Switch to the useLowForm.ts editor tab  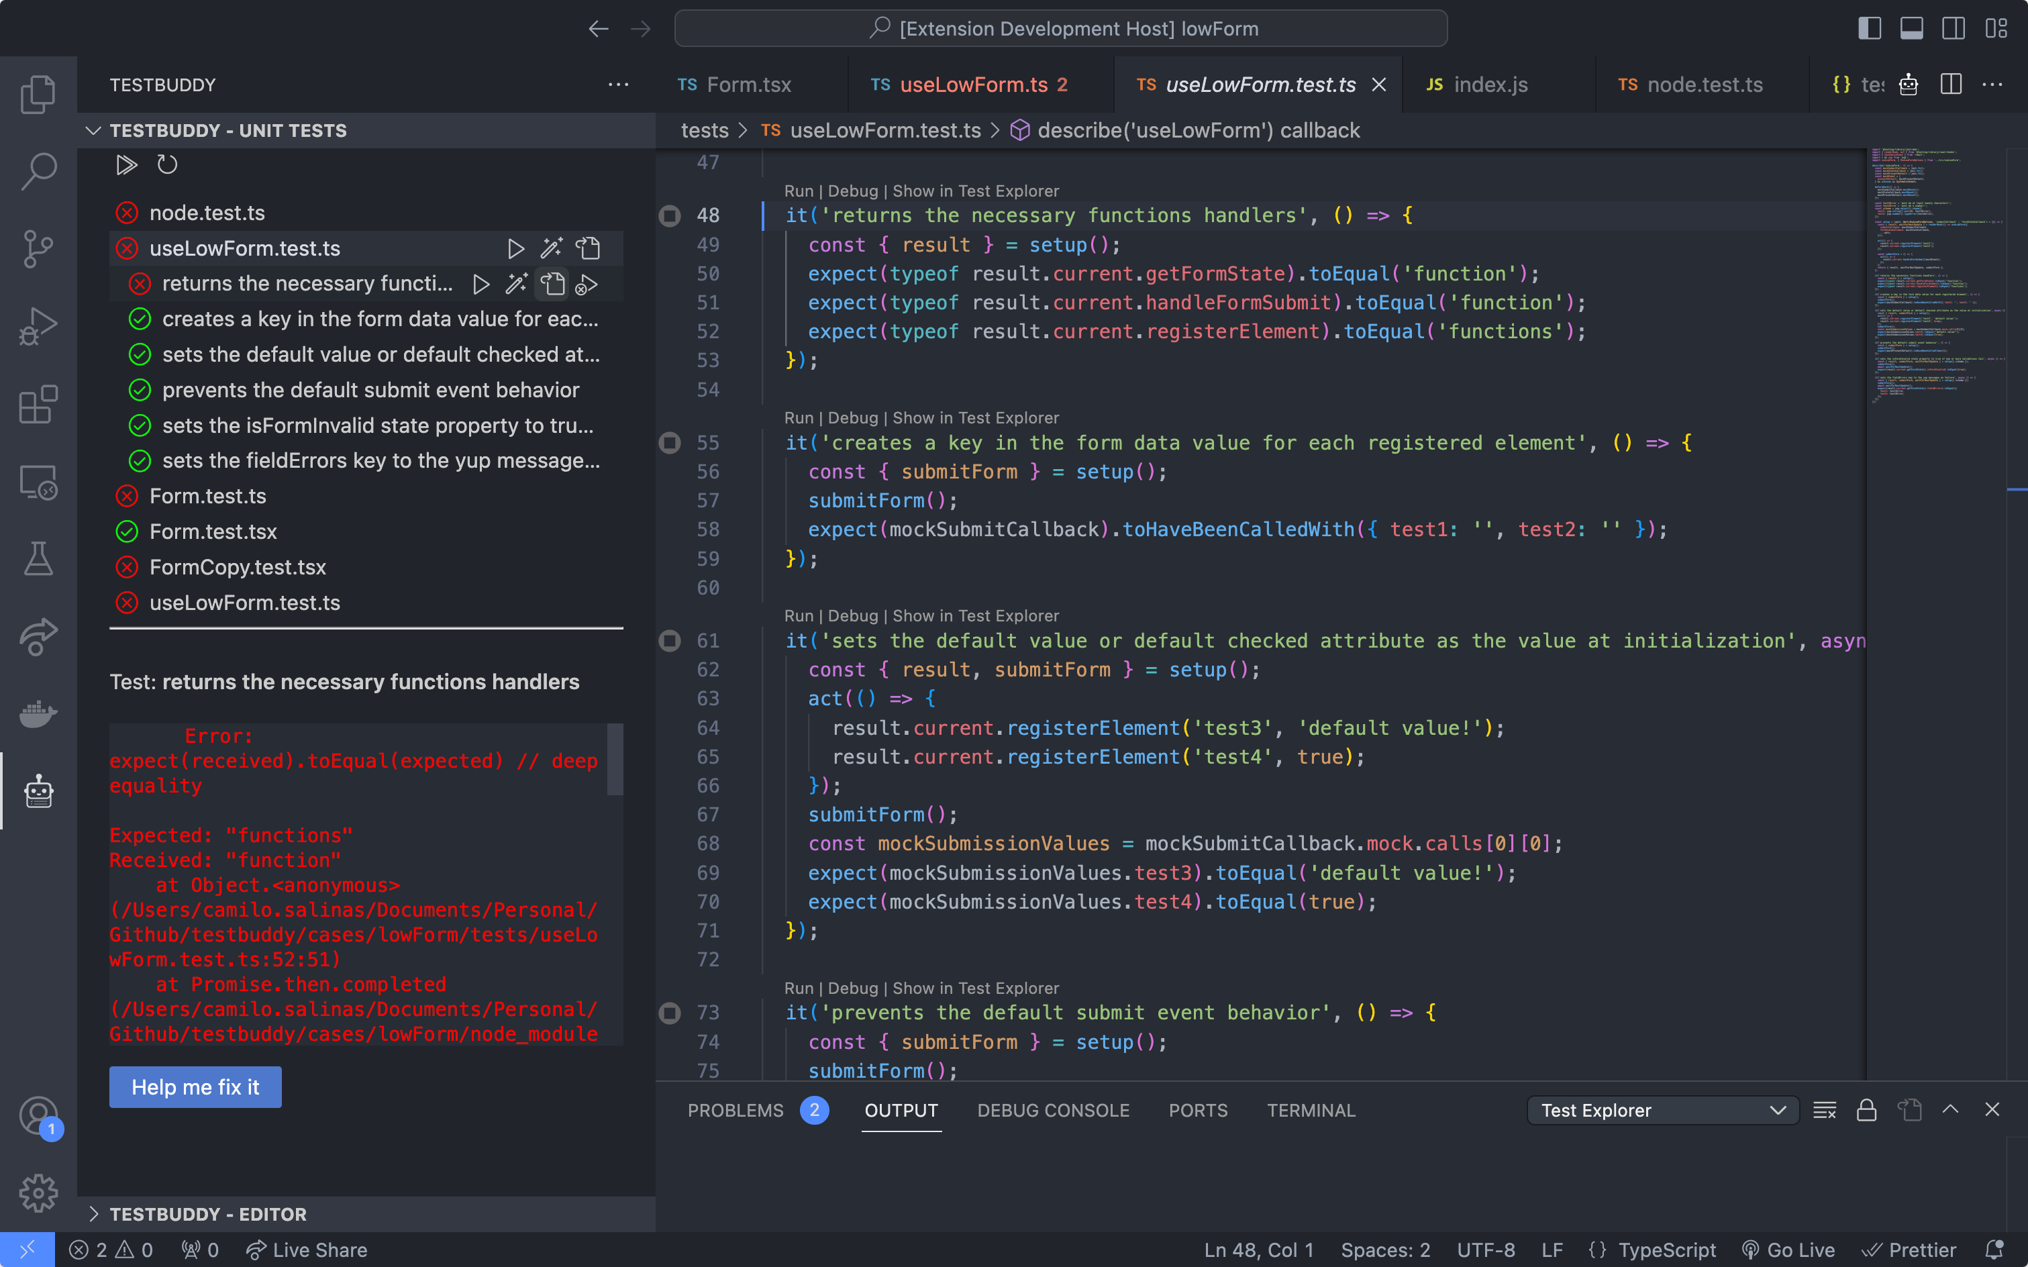(981, 85)
